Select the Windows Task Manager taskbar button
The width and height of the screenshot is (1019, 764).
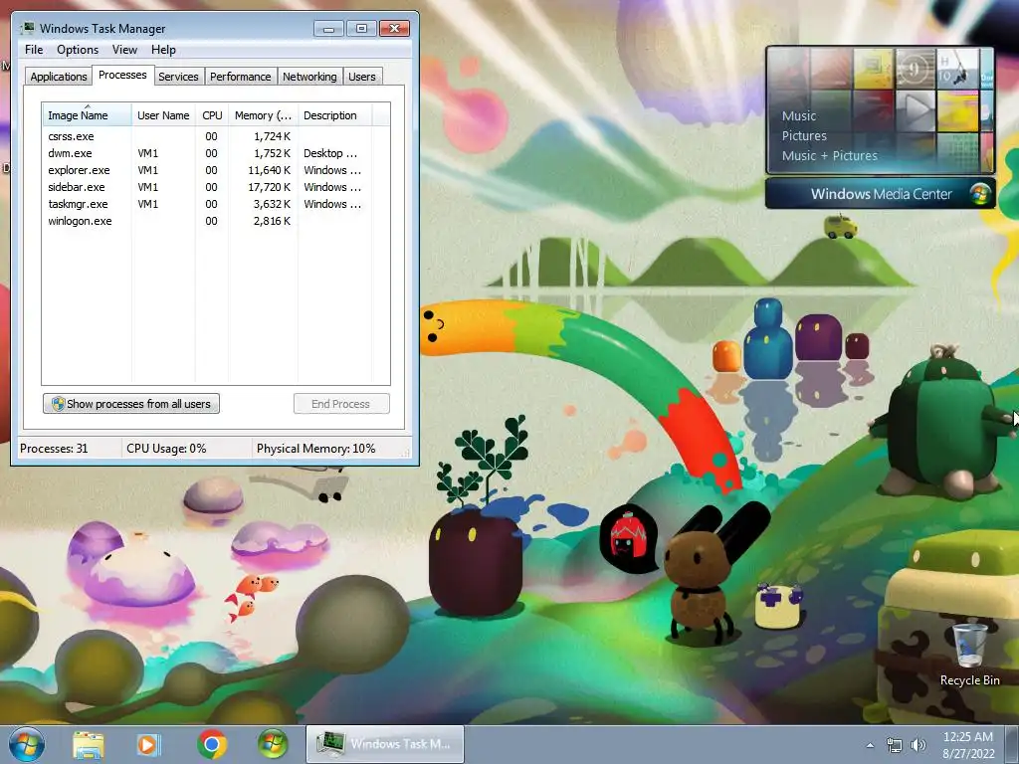385,744
